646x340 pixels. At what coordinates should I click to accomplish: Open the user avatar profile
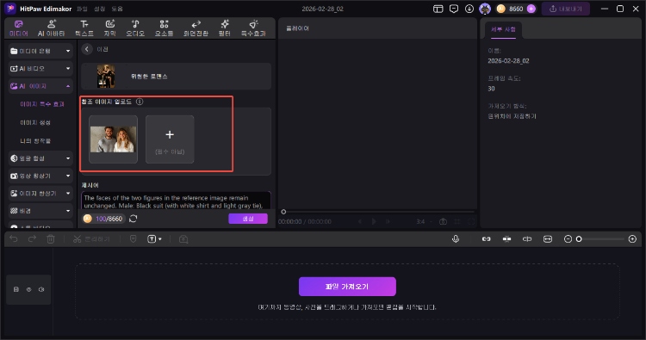485,9
